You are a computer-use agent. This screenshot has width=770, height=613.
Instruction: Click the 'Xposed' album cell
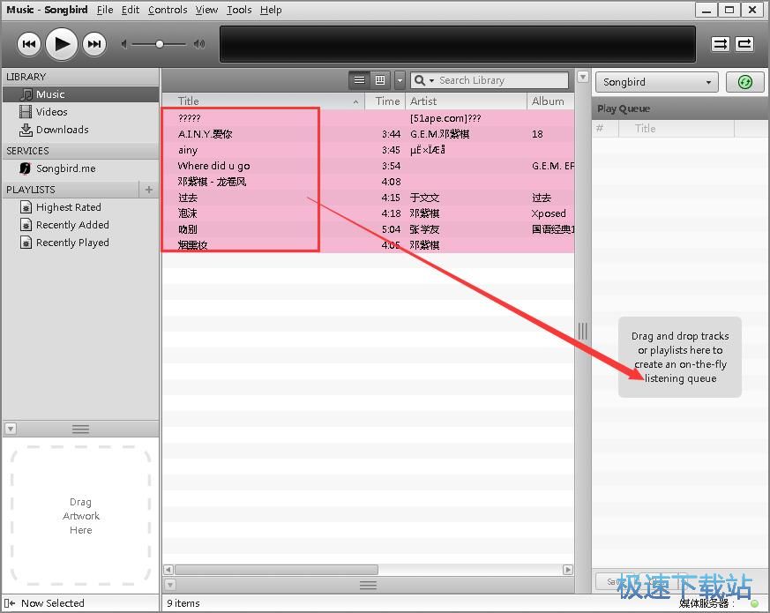coord(549,213)
